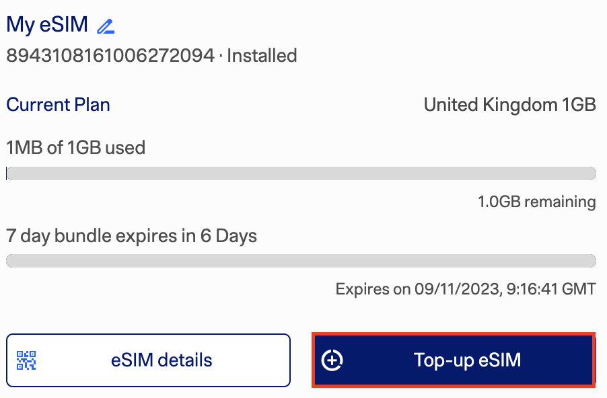Hit the add icon within the highlighted button
Image resolution: width=607 pixels, height=398 pixels.
point(331,360)
